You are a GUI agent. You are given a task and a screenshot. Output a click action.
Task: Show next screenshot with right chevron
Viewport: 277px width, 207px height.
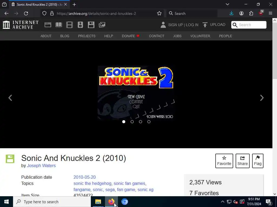(x=262, y=98)
